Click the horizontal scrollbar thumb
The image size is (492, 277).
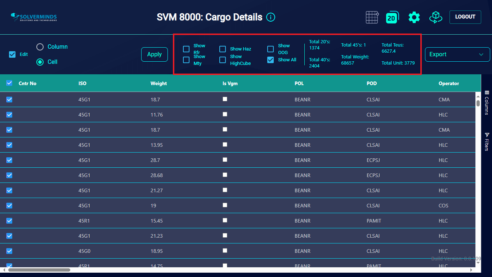(39, 270)
